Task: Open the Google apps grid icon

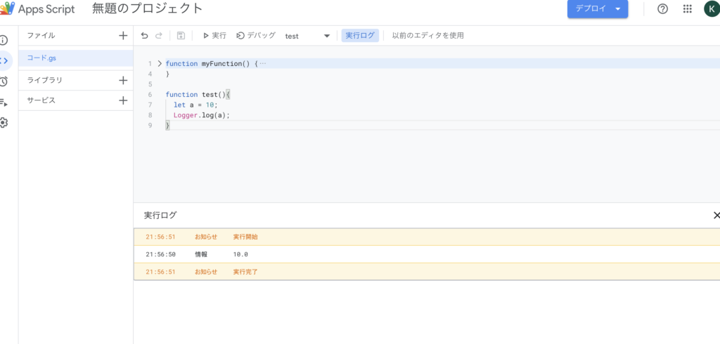Action: coord(688,9)
